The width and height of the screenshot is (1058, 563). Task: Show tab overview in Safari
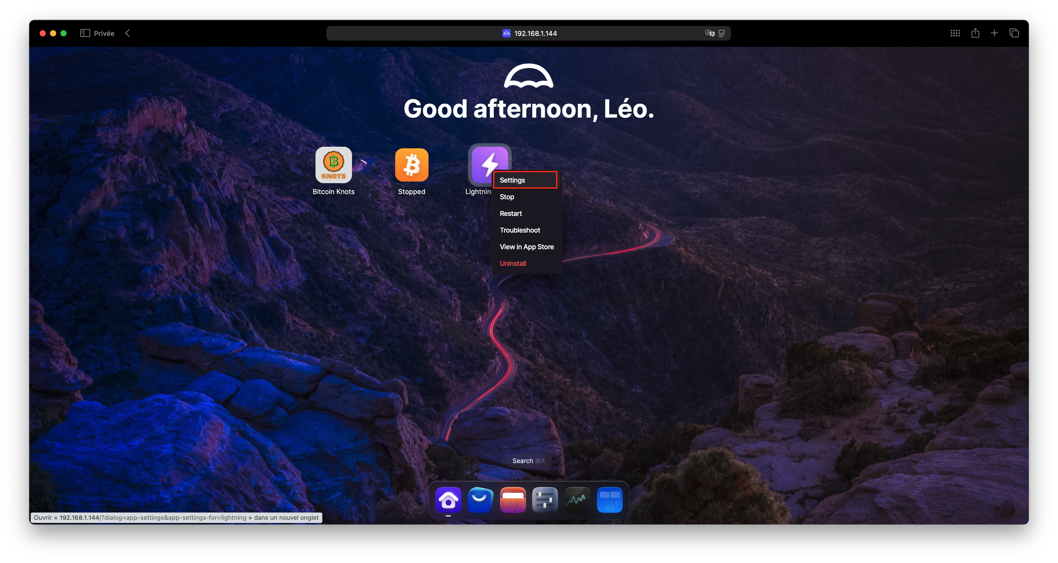[x=1014, y=33]
